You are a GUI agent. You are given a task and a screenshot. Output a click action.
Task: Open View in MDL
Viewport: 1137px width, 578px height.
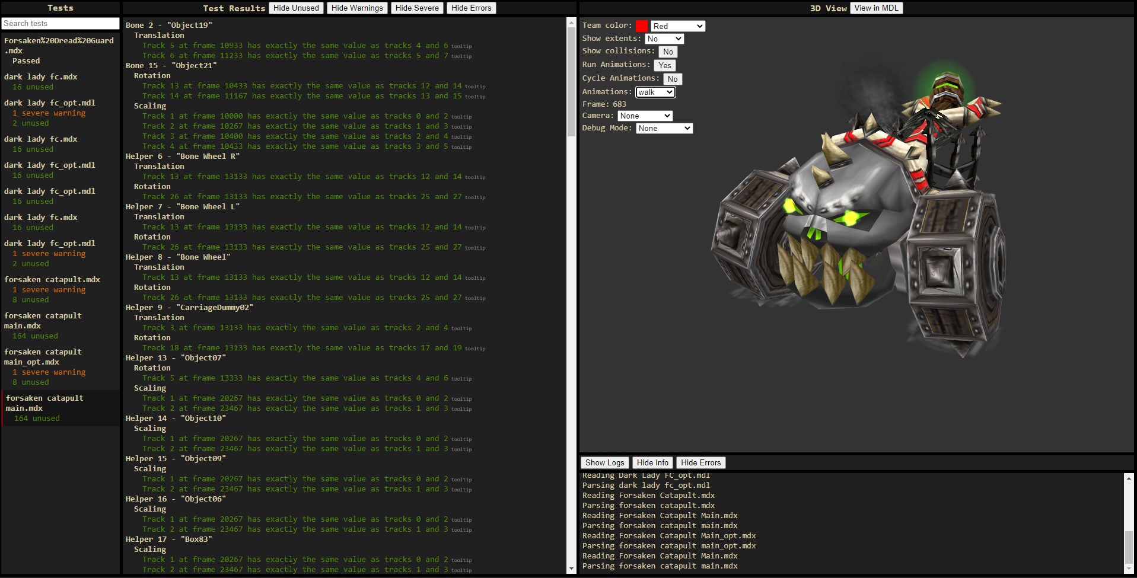[877, 8]
